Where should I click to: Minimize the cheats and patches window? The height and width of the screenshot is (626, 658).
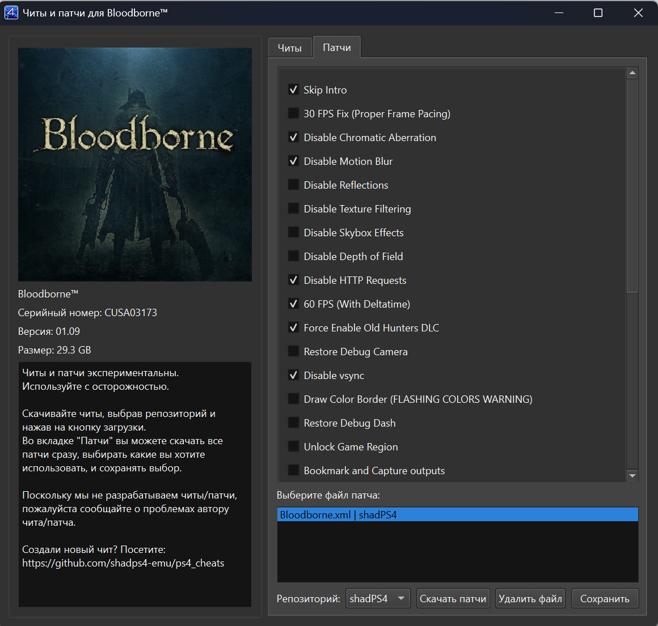click(559, 13)
